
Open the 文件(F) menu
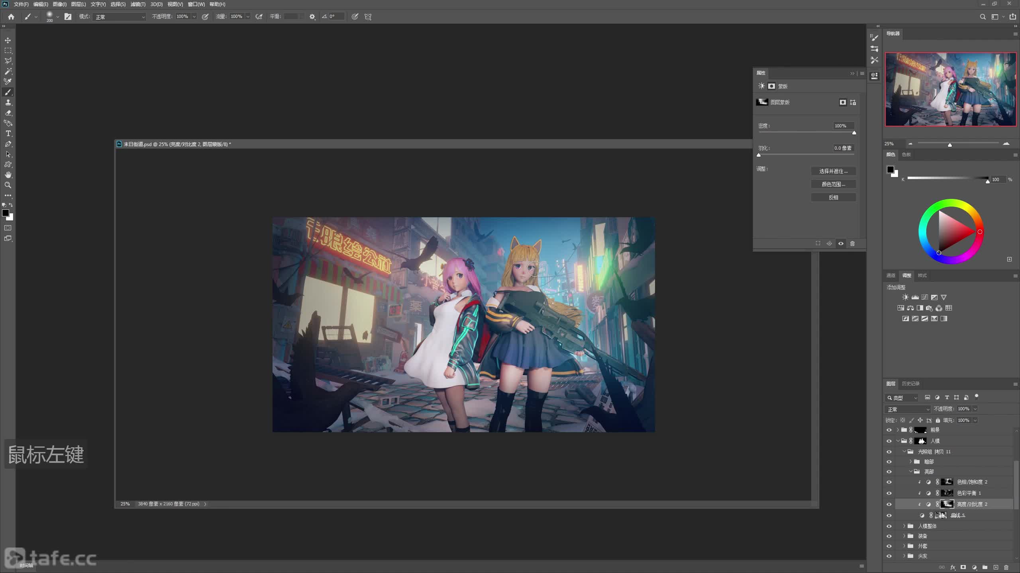tap(21, 4)
